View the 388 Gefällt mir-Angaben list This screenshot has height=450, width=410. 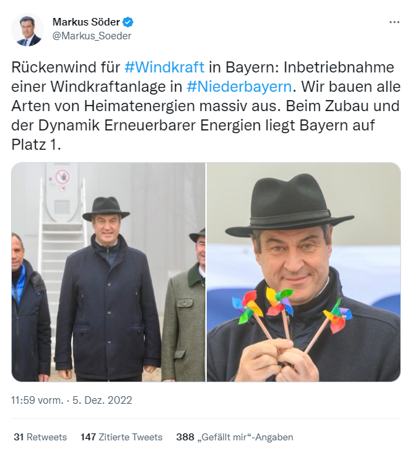coord(235,437)
